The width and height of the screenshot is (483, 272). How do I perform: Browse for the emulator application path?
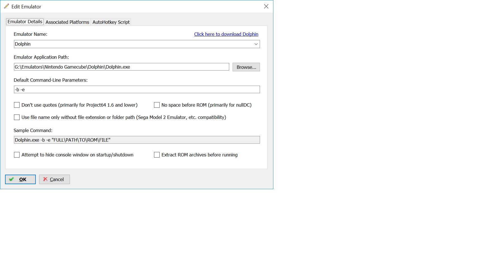pos(246,67)
